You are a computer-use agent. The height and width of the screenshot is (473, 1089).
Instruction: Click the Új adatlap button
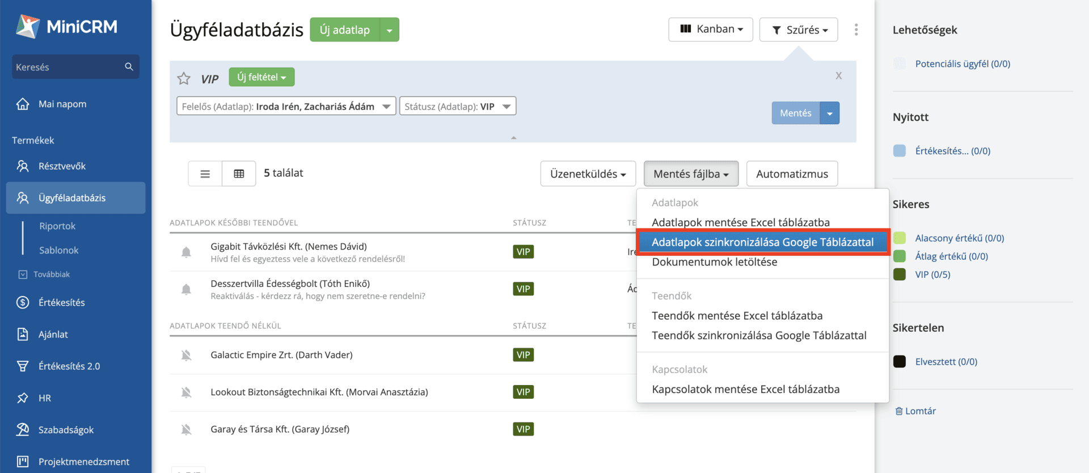tap(345, 29)
